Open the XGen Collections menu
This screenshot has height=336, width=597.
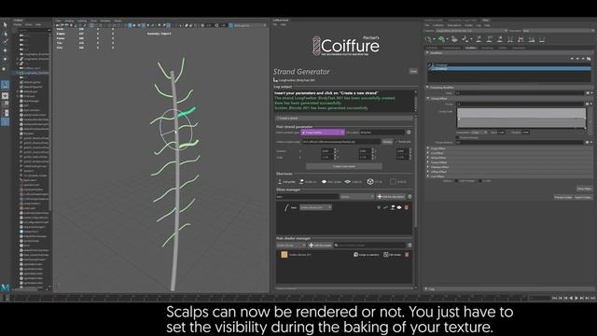pos(438,25)
